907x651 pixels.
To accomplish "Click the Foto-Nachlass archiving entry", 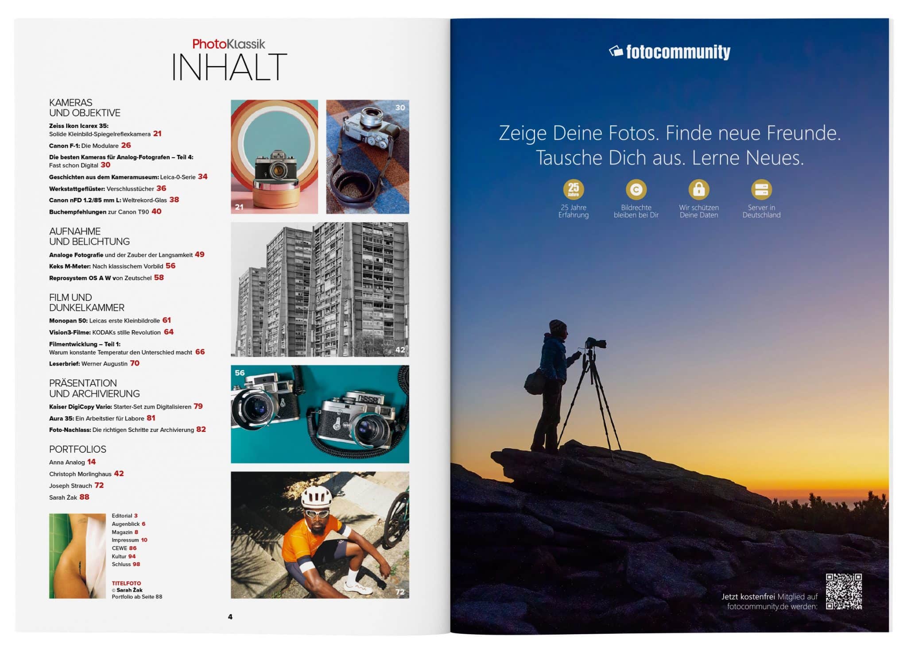I will 127,430.
